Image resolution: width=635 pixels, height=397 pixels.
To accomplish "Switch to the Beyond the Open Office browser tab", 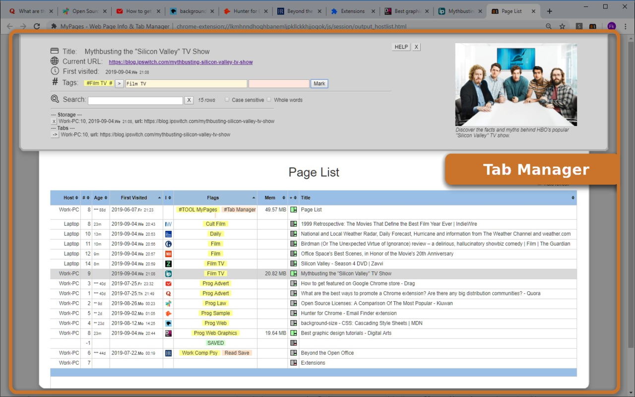I will (299, 11).
